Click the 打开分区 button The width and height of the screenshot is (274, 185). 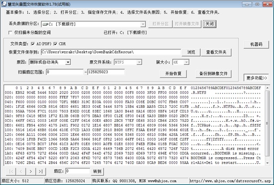pyautogui.click(x=160, y=24)
